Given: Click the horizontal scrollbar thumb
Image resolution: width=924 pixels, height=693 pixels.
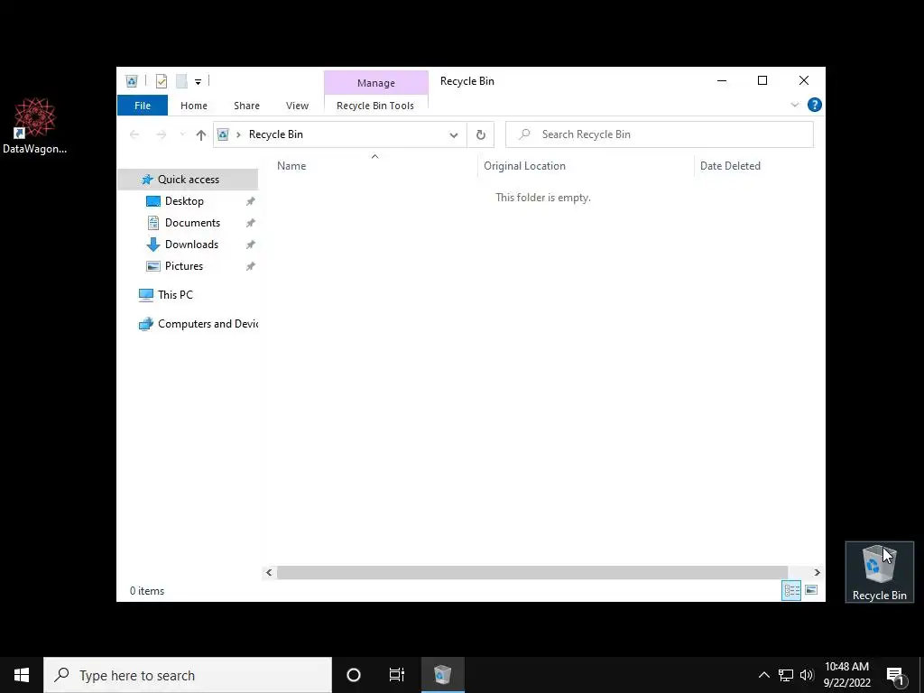Looking at the screenshot, I should point(532,572).
